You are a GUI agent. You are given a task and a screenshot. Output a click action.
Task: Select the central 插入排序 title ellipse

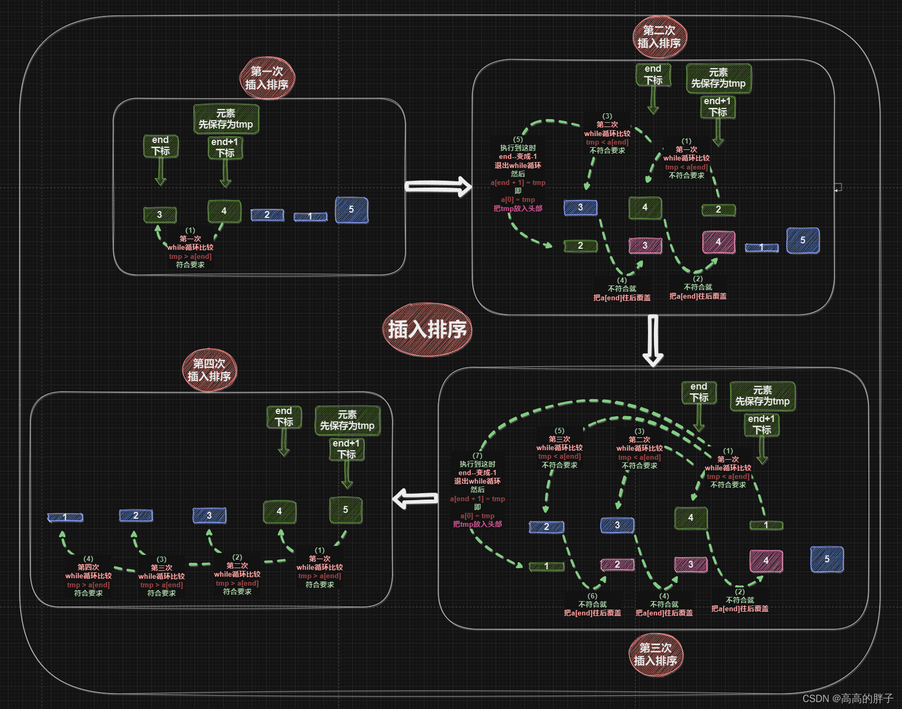427,330
